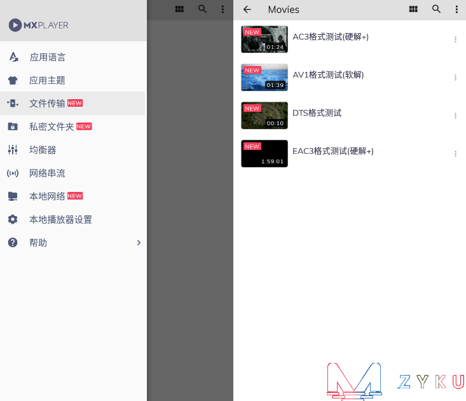Screen dimensions: 466x401
Task: Click the local network computer icon
Action: pos(13,196)
